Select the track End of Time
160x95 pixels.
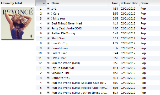pos(59,53)
